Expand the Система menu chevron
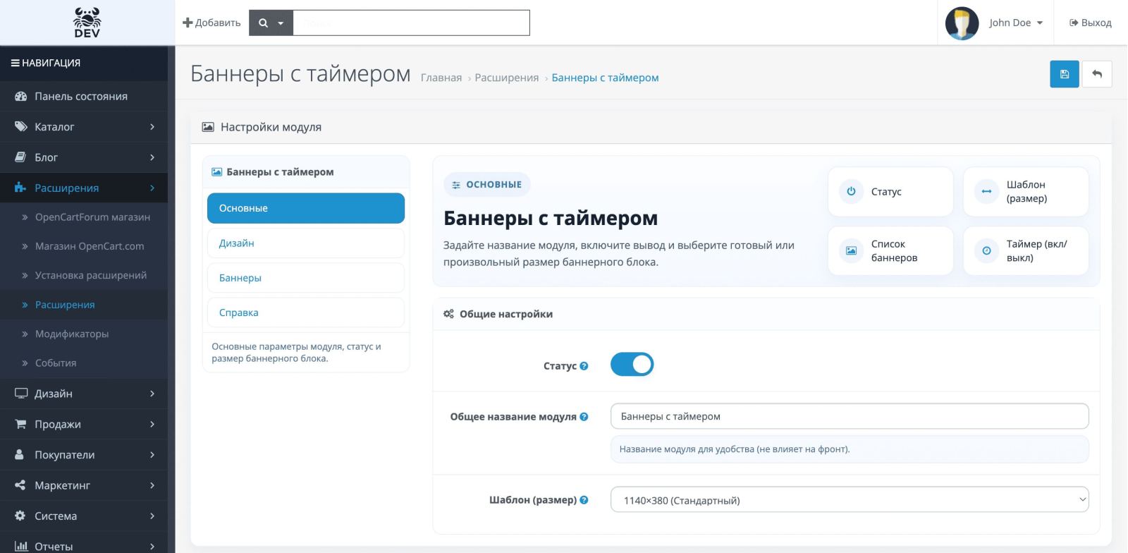The height and width of the screenshot is (553, 1128). pyautogui.click(x=152, y=516)
